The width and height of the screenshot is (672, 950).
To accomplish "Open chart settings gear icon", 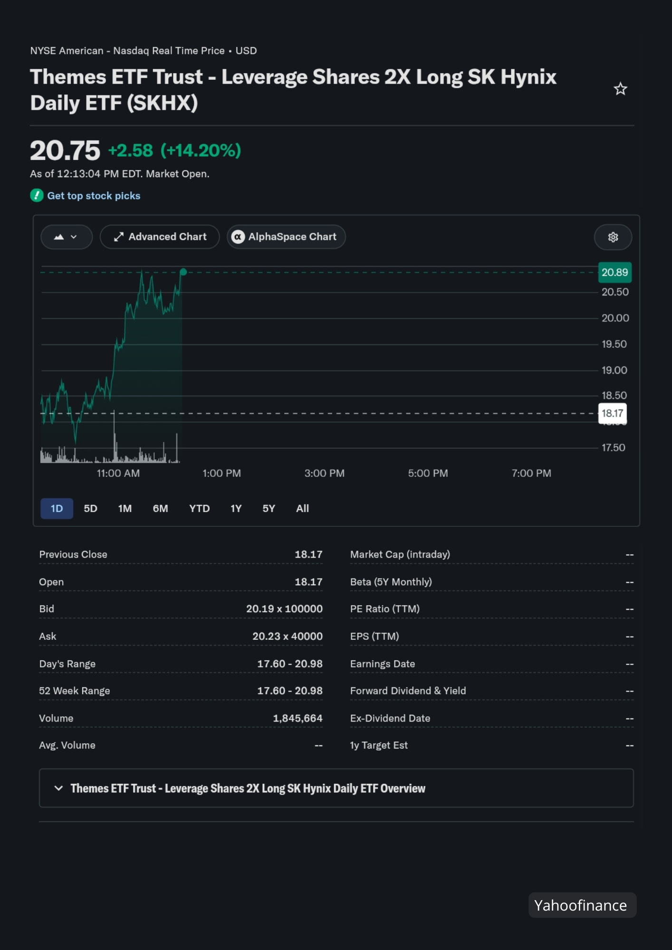I will click(613, 237).
